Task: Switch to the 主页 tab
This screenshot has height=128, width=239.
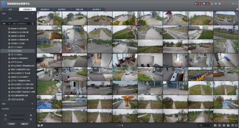Action: point(10,9)
